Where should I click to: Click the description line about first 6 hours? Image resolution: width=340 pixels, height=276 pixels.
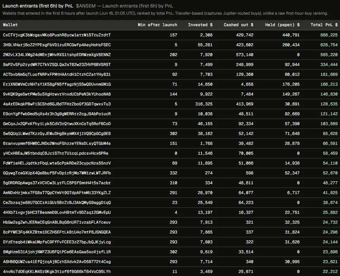[165, 13]
